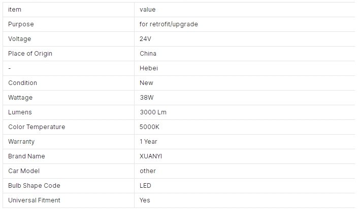Click the 38W wattage value

coord(147,98)
